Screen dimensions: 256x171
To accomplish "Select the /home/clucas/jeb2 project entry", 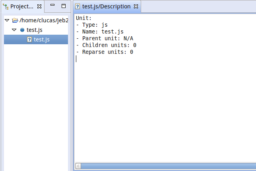I will [44, 20].
